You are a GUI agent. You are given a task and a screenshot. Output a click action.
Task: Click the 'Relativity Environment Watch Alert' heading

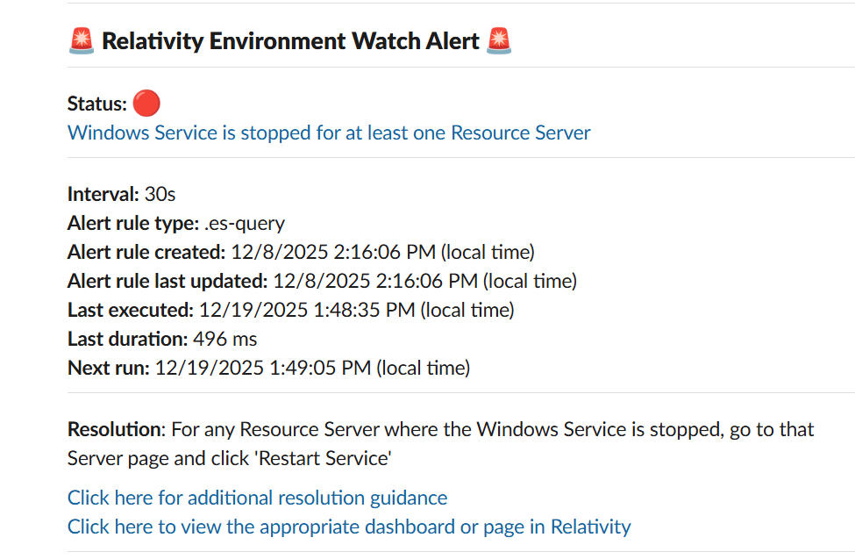coord(290,40)
